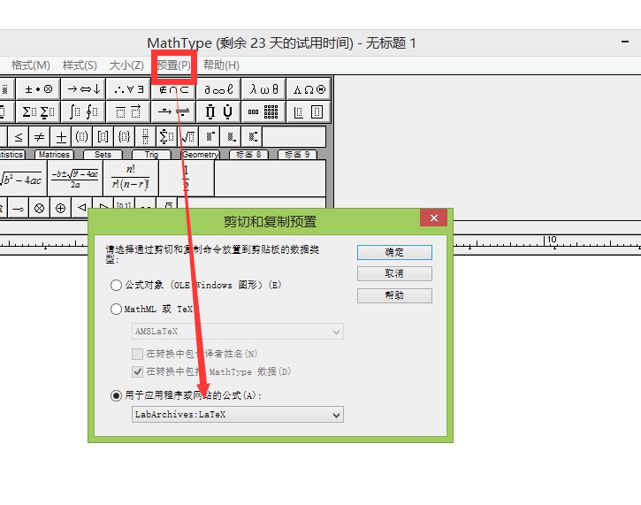Open the lowercase Greek letters palette
This screenshot has height=505, width=641.
(x=263, y=88)
